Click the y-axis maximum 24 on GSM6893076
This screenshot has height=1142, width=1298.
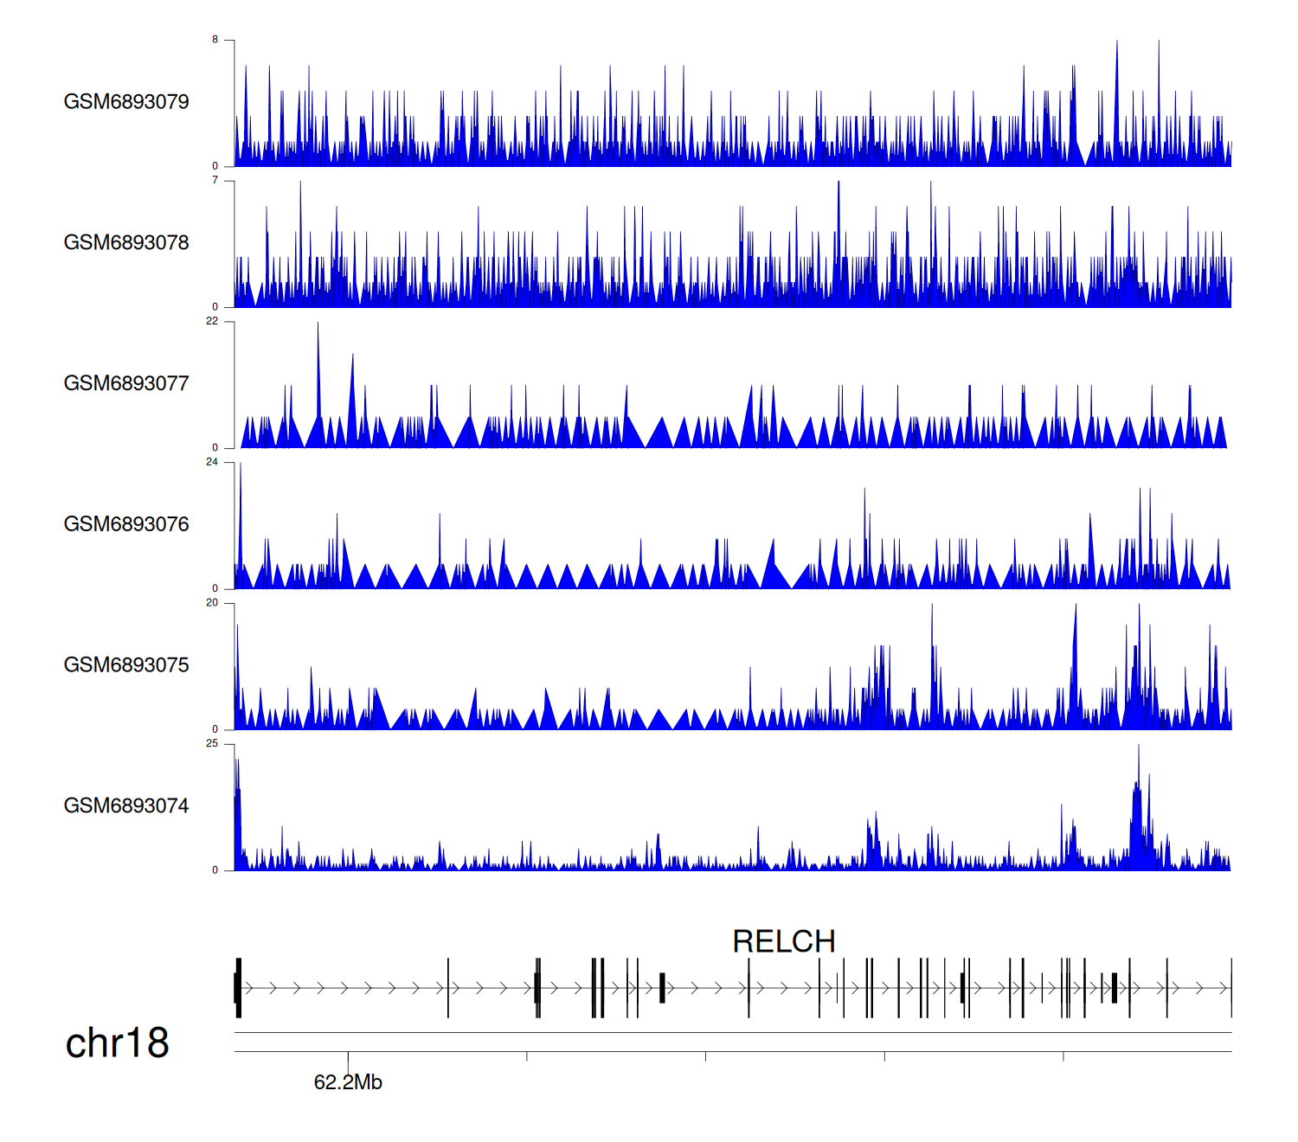pyautogui.click(x=212, y=463)
